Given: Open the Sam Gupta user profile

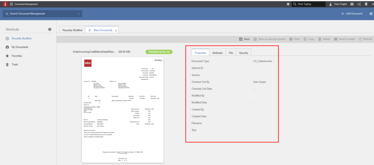Looking at the screenshot, I should click(338, 4).
